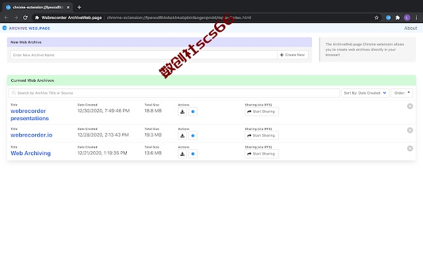The height and width of the screenshot is (264, 423).
Task: Close the chrome-extension tab
Action: (x=68, y=7)
